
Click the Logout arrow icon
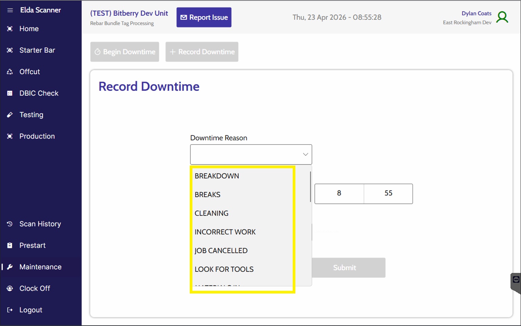(10, 310)
